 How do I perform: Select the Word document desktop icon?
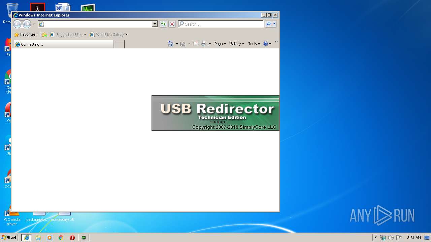(x=63, y=7)
